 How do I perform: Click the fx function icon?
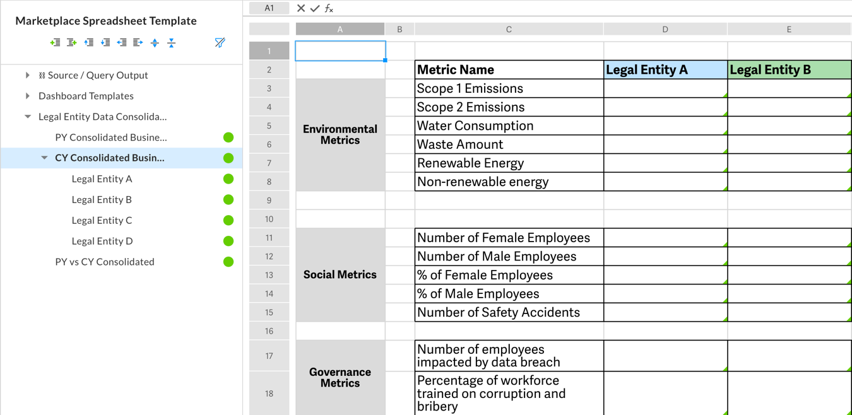[x=328, y=8]
